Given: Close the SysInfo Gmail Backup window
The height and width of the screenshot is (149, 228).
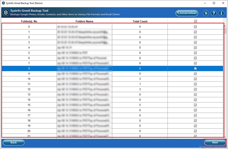Looking at the screenshot, I should 223,3.
